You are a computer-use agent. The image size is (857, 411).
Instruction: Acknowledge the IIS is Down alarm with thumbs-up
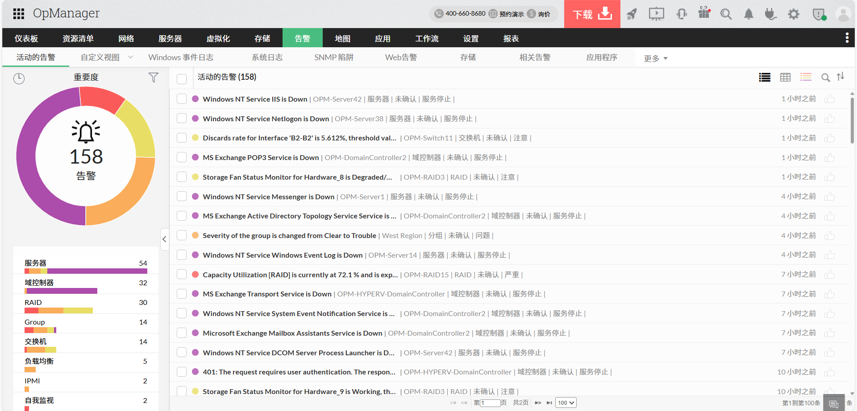point(829,99)
